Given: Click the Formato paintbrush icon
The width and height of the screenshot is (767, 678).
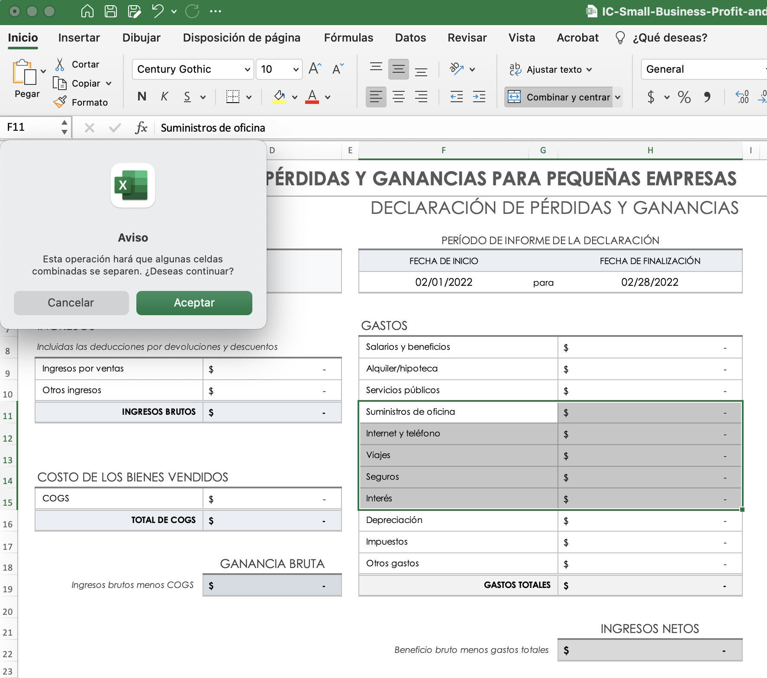Looking at the screenshot, I should coord(60,102).
